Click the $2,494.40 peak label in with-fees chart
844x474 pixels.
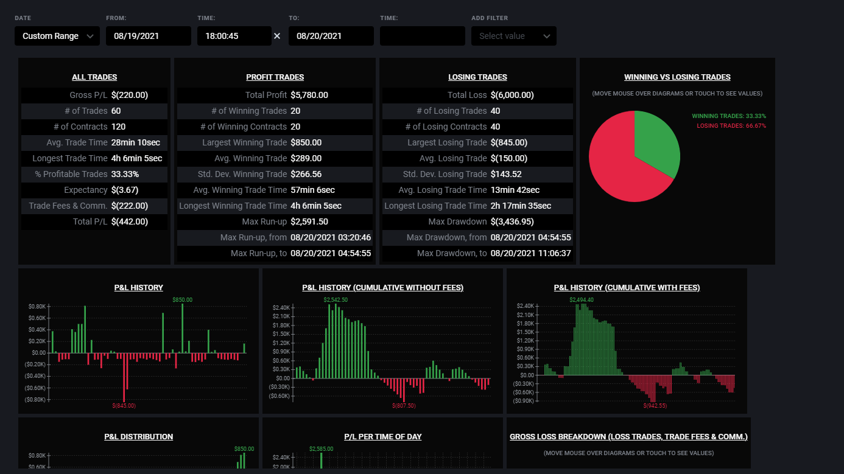point(581,300)
